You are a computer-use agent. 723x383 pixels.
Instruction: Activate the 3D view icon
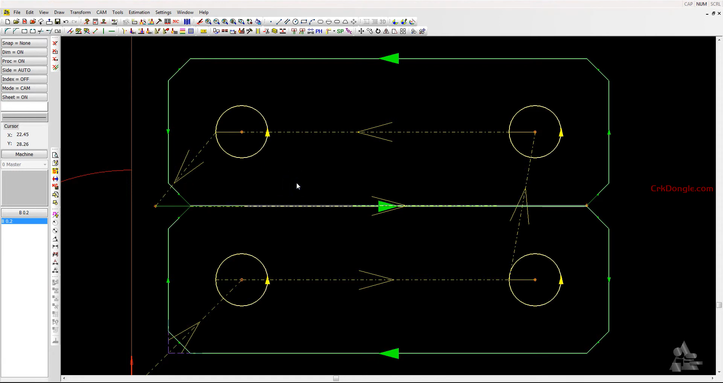(x=383, y=21)
